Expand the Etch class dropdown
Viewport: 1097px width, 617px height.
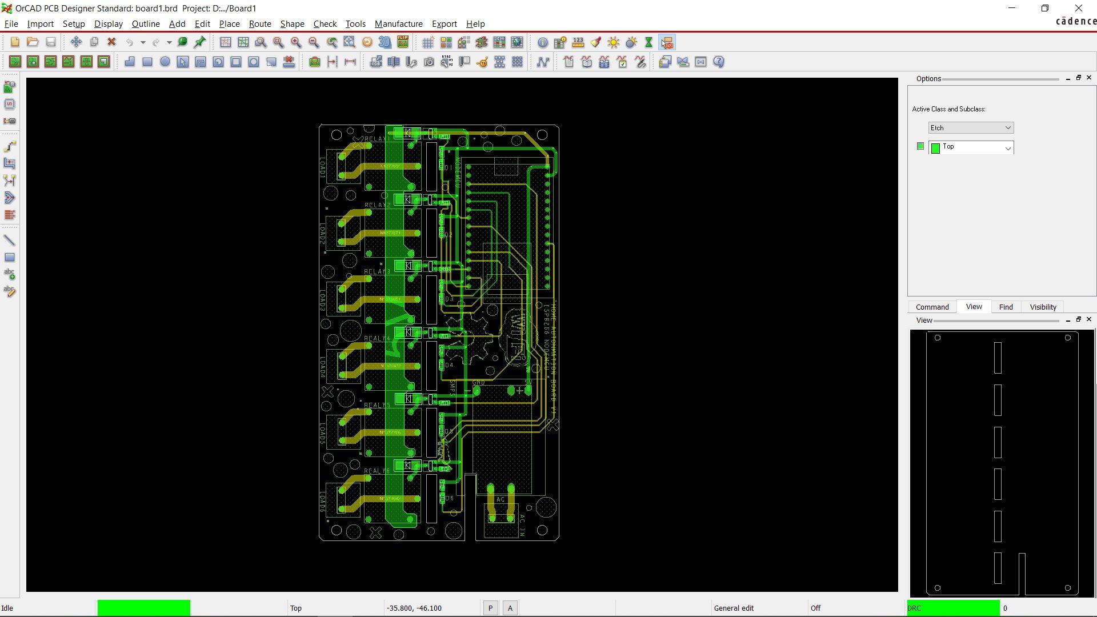tap(1007, 127)
